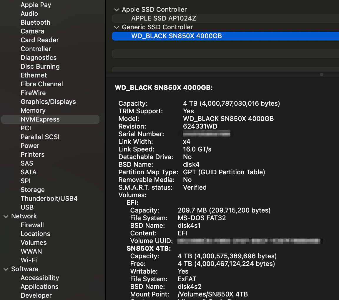Open the Thunderbolt/USB4 sidebar category

(49, 199)
